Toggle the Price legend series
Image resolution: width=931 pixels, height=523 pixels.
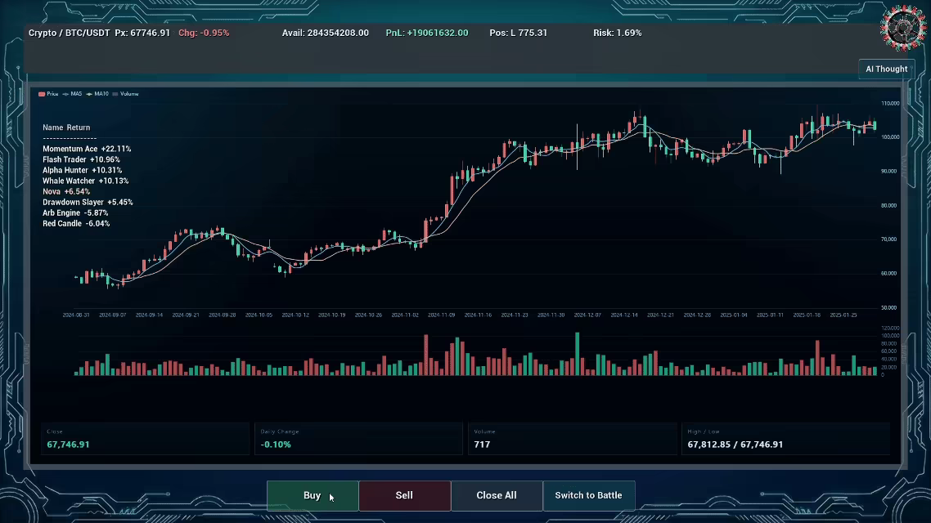[49, 94]
